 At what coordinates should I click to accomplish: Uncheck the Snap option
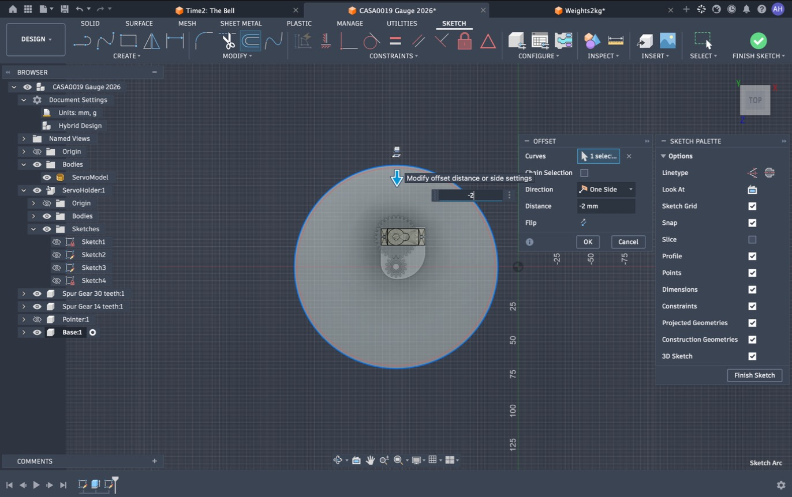(752, 223)
